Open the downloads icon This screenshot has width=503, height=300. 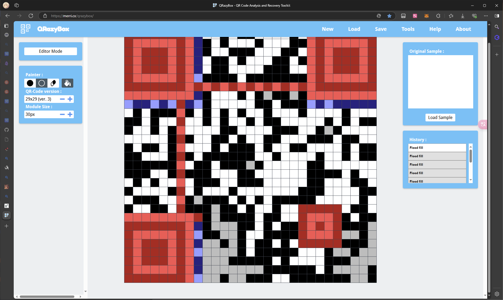pyautogui.click(x=463, y=16)
